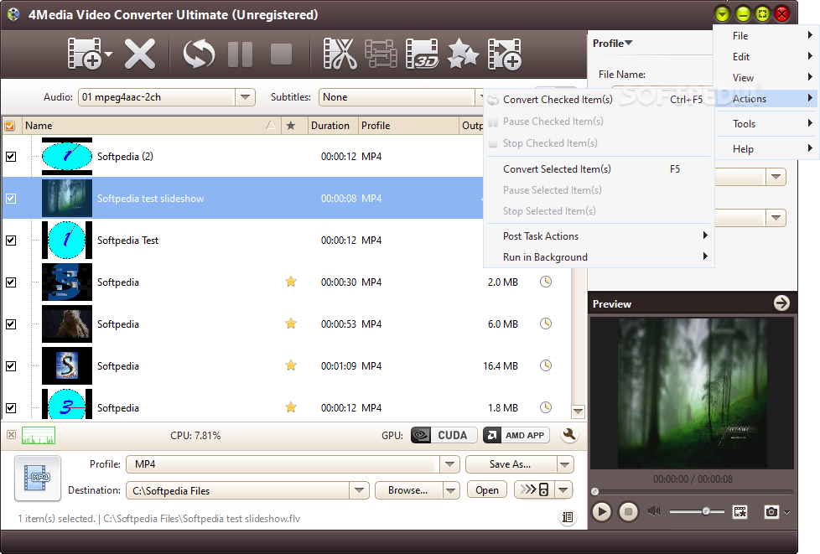Uncheck the Softpedia 00:00:53 row checkbox
820x554 pixels.
click(x=11, y=324)
